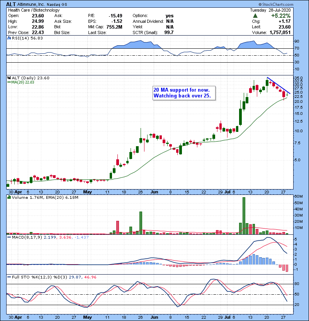Click the Prev Close value 22.43

pyautogui.click(x=38, y=32)
